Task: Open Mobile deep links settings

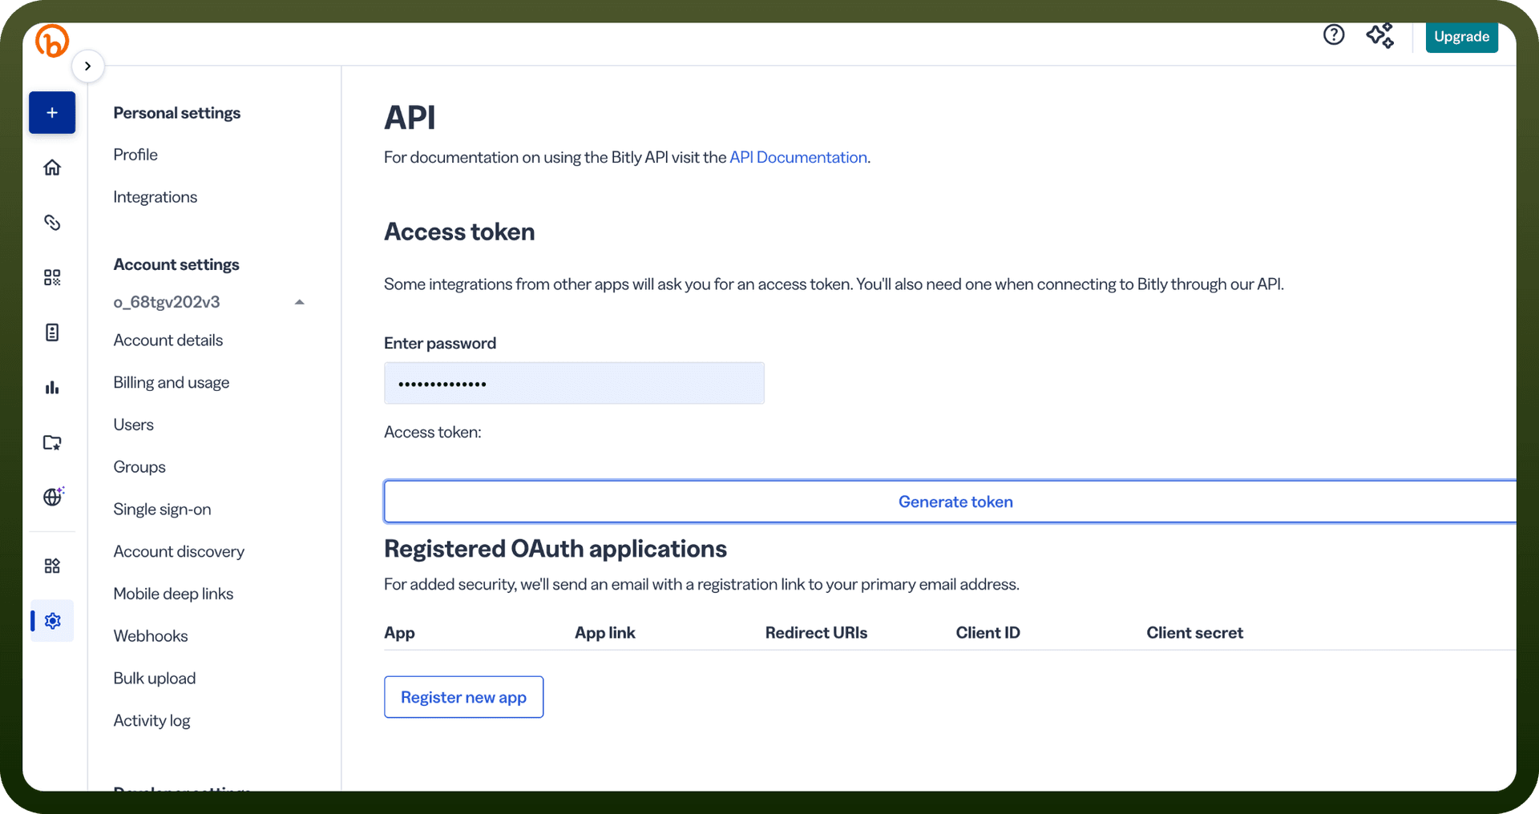Action: [173, 594]
